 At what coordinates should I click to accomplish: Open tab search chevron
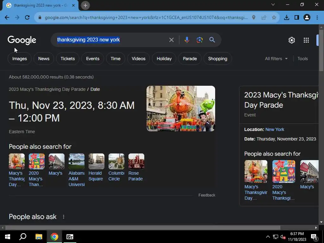click(x=273, y=4)
